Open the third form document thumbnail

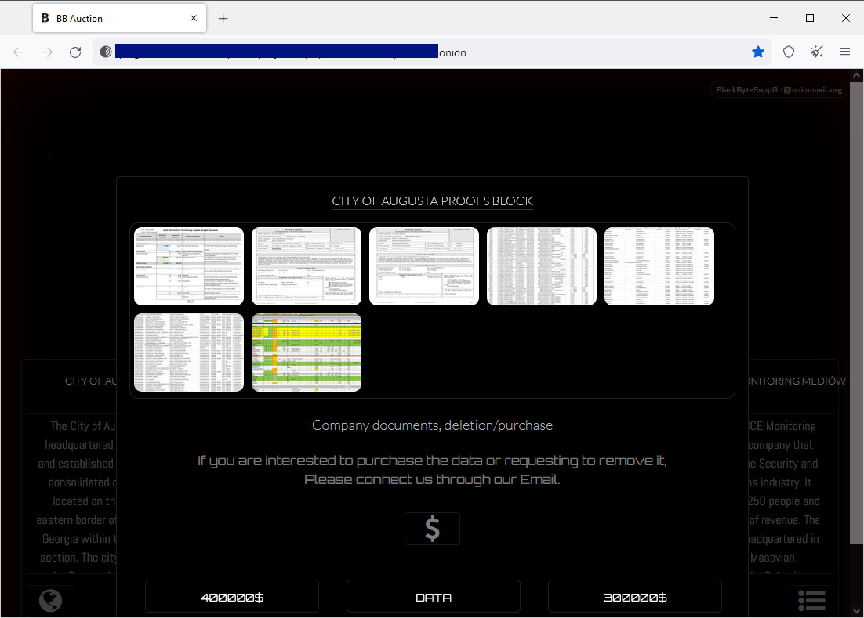click(x=424, y=266)
